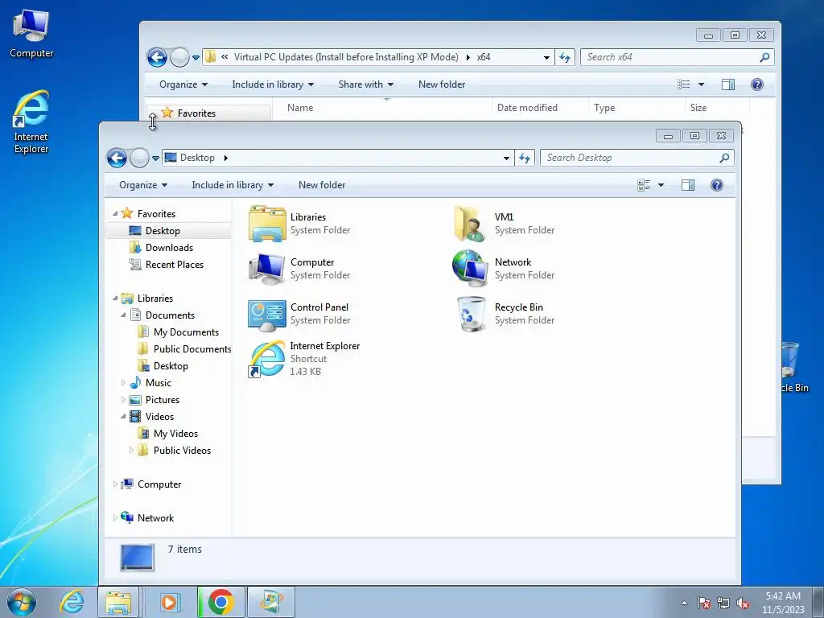This screenshot has width=824, height=618.
Task: Collapse the Libraries tree node
Action: click(x=115, y=298)
